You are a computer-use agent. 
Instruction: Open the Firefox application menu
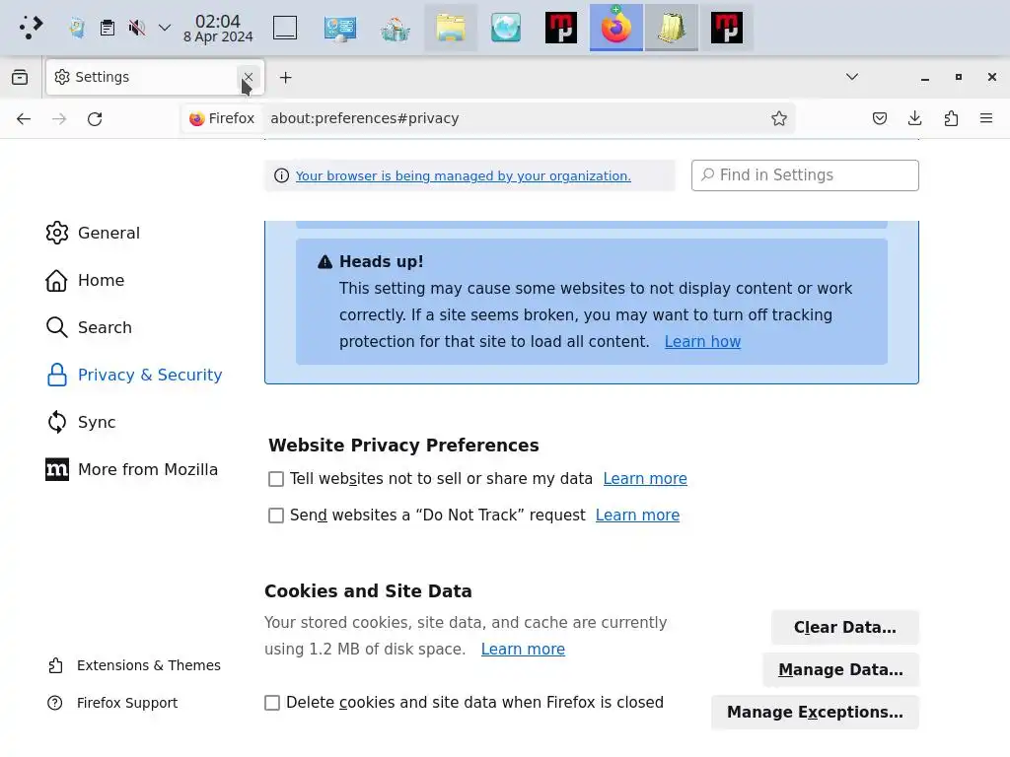[986, 118]
